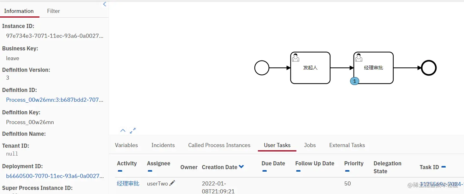Click the Super Process Instance ID label
Viewport: 464px width, 194px height.
coord(37,188)
